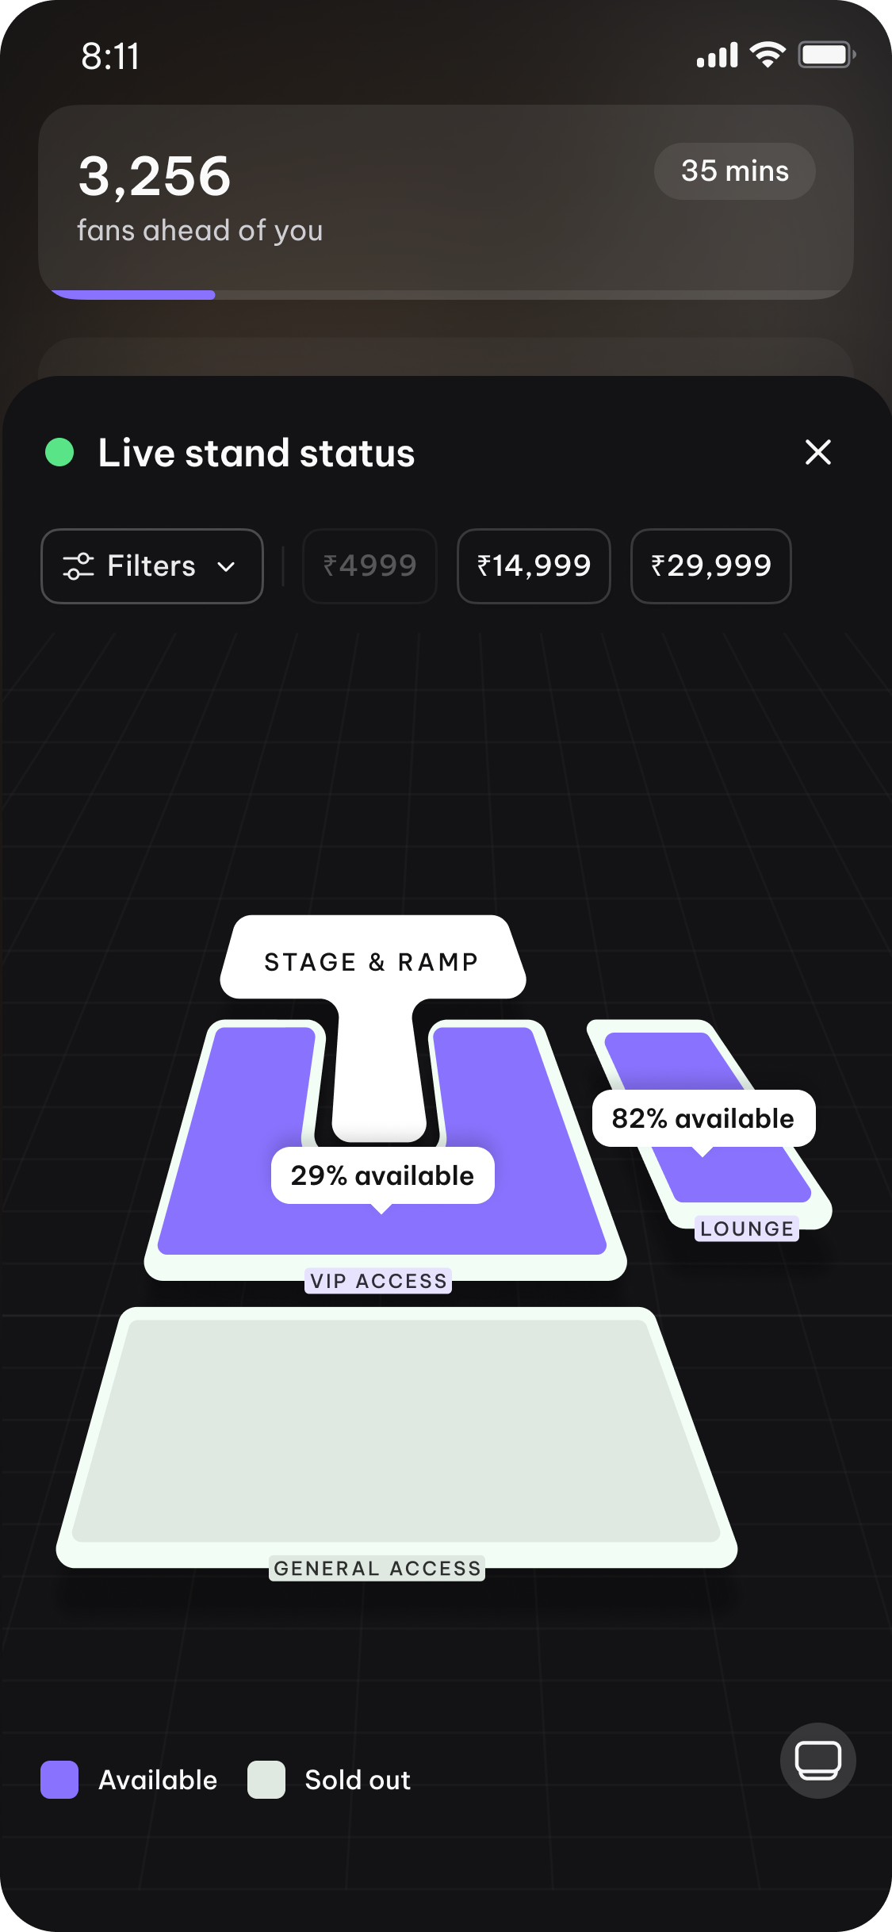892x1932 pixels.
Task: Click the 82% available tooltip
Action: [703, 1118]
